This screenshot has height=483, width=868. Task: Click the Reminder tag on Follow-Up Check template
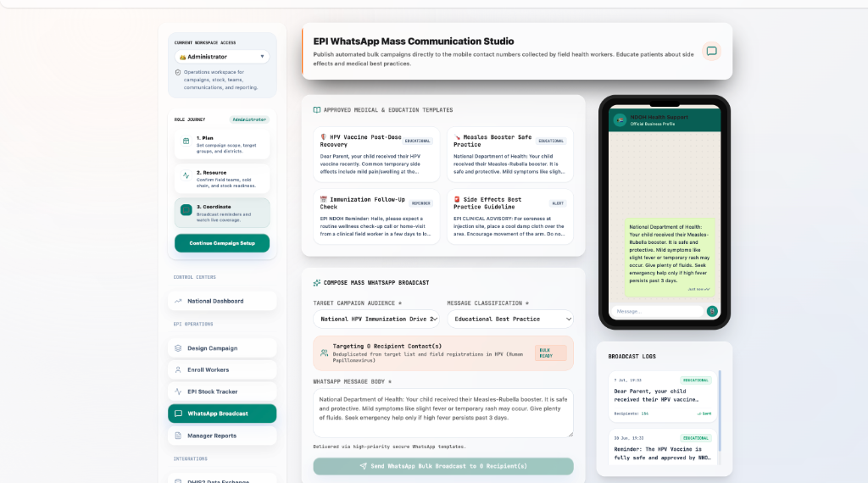pos(420,203)
